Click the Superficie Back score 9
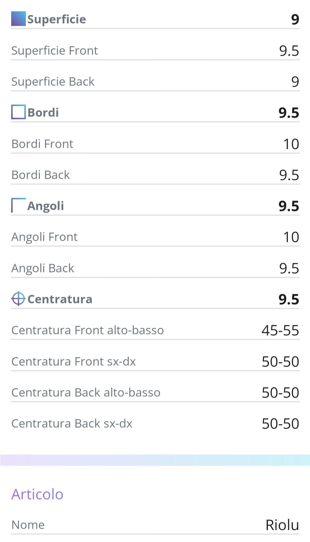Screen dimensions: 310x542 pyautogui.click(x=295, y=82)
